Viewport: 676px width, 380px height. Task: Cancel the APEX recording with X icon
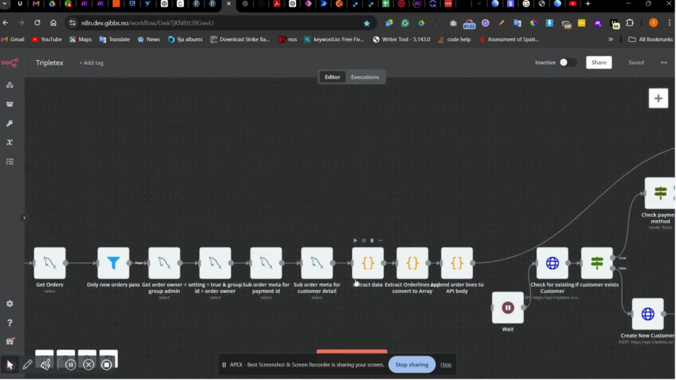coord(89,365)
